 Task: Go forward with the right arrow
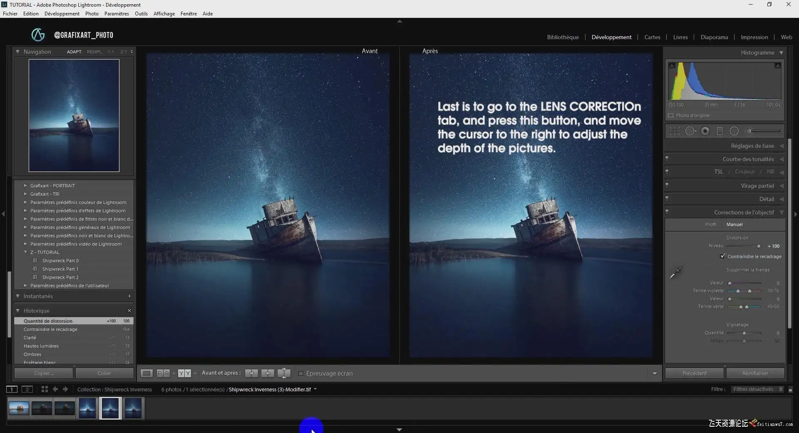click(x=65, y=389)
